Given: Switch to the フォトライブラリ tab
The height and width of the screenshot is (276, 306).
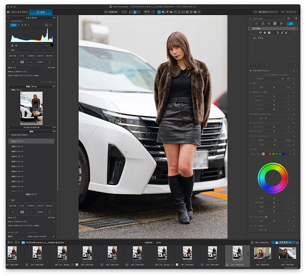Looking at the screenshot, I should coord(18,12).
